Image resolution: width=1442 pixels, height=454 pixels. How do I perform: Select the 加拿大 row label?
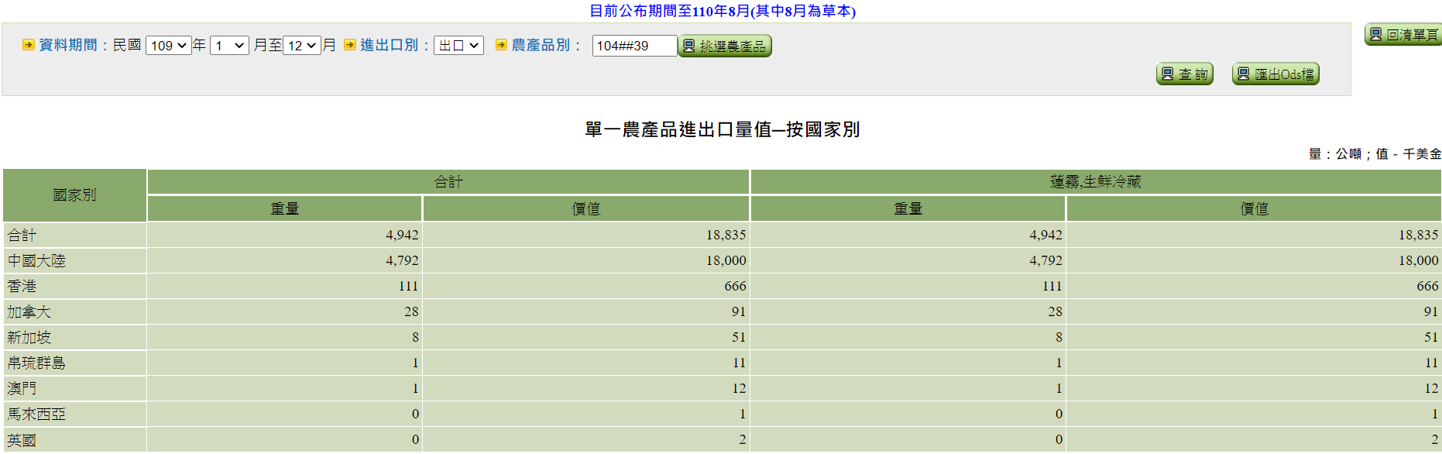tap(29, 312)
